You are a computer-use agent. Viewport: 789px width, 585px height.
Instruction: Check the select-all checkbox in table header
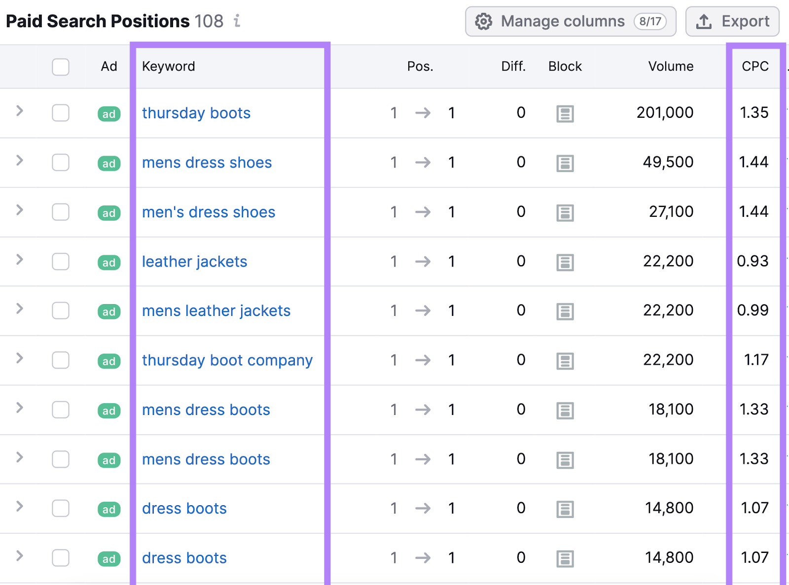point(60,67)
